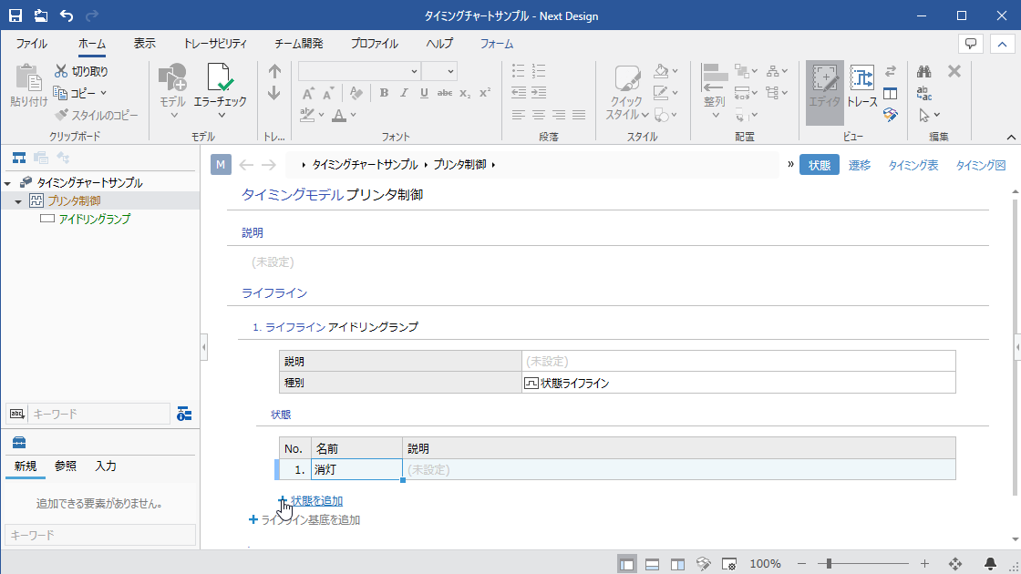Collapse the タイミングチャートサンプル tree node

point(8,183)
